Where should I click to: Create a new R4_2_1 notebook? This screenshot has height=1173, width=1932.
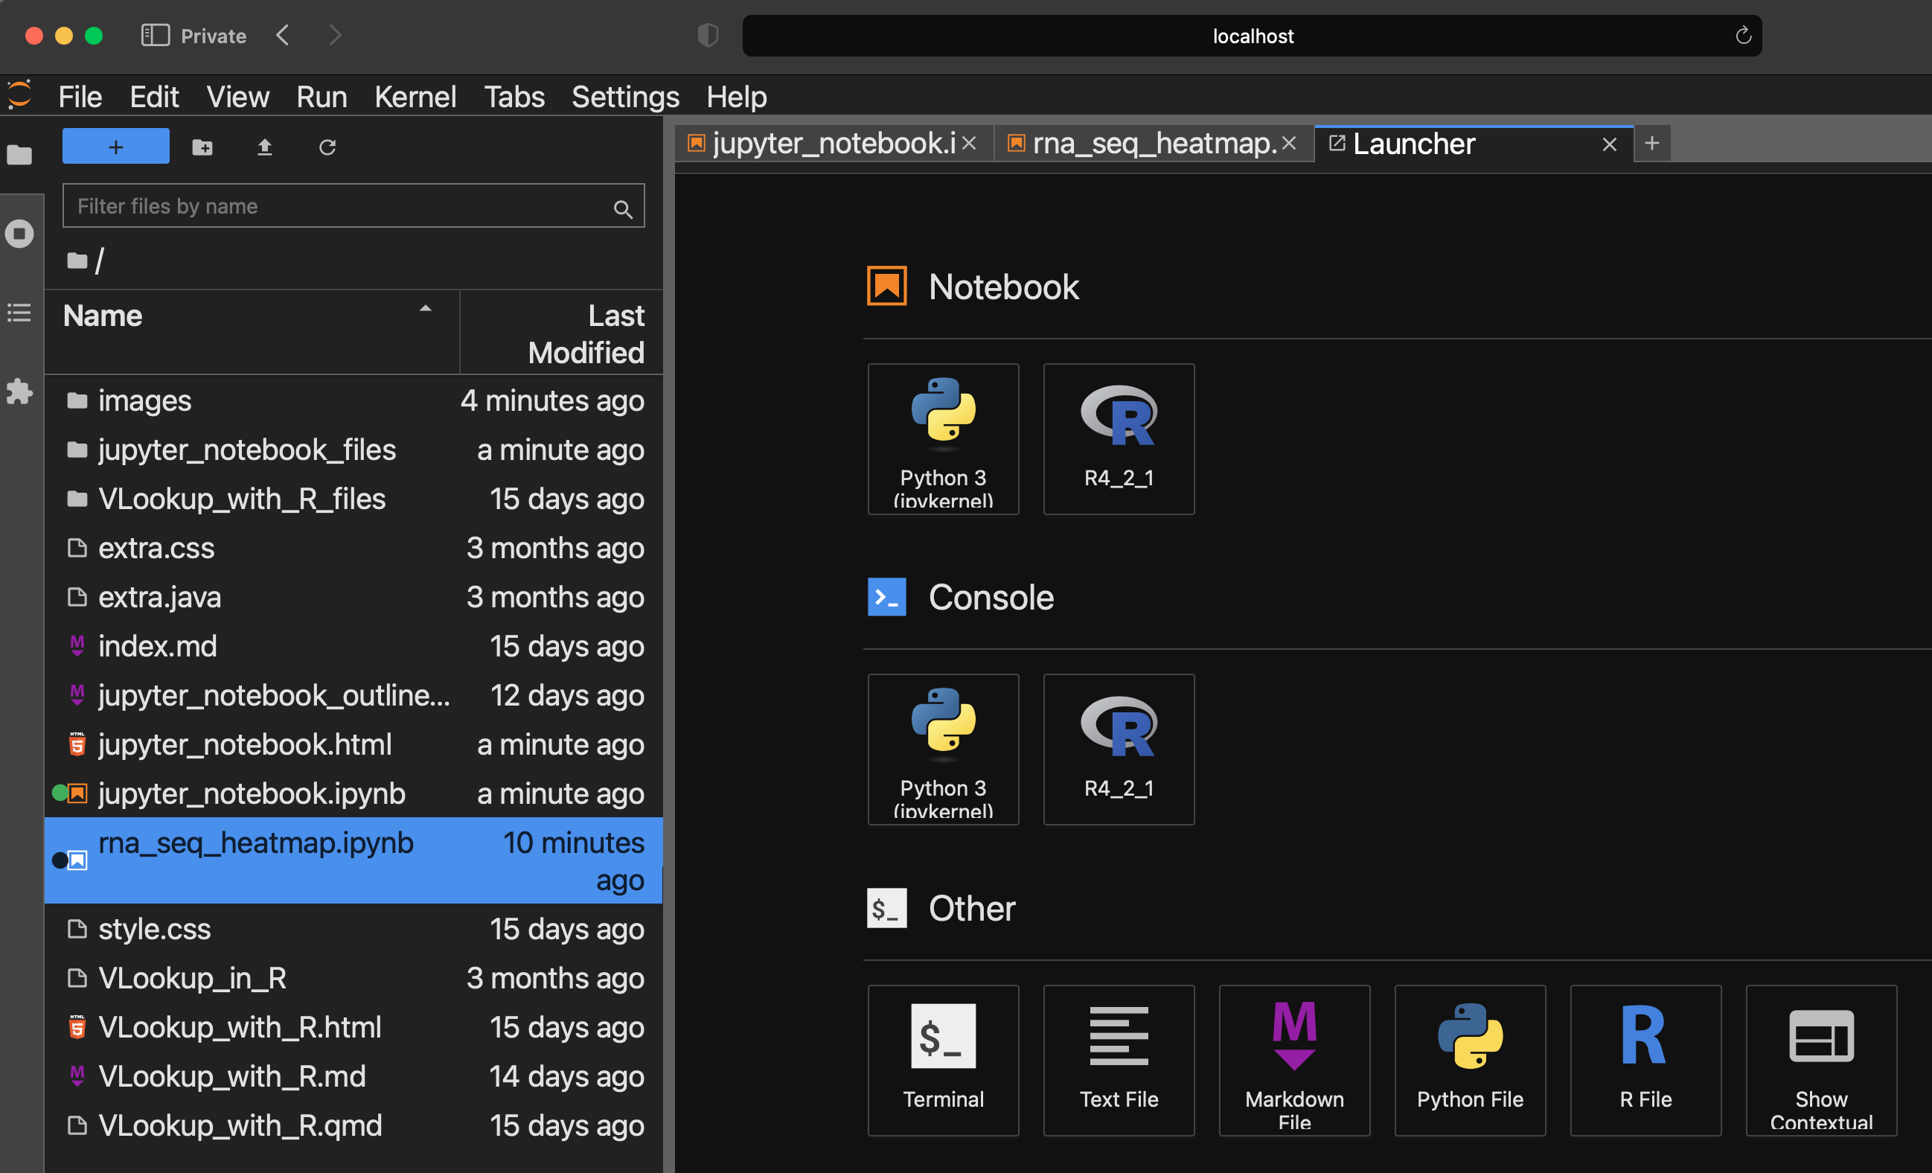(x=1118, y=438)
